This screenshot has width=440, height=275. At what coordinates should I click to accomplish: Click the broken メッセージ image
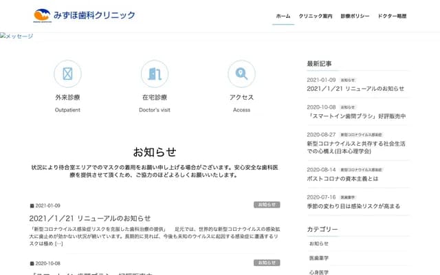click(16, 36)
